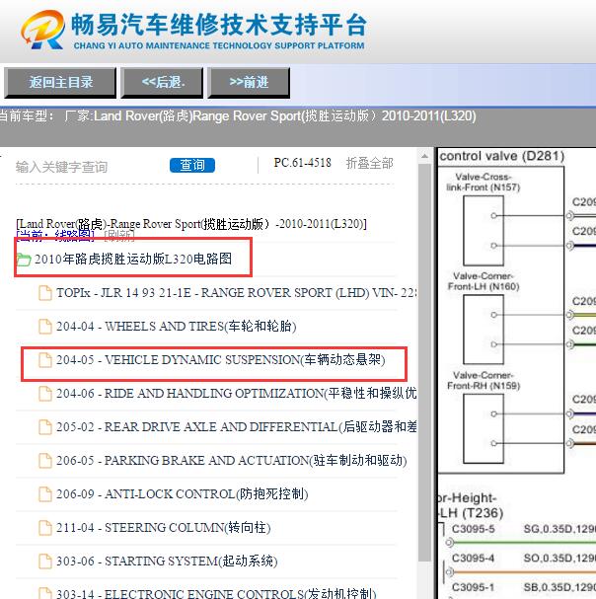The width and height of the screenshot is (596, 599).
Task: Click Valve-Corner-Front-LH (N160) component box in diagram
Action: click(x=484, y=330)
